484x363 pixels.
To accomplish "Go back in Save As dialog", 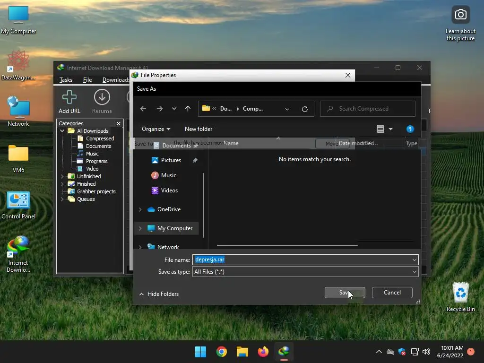I will [143, 109].
